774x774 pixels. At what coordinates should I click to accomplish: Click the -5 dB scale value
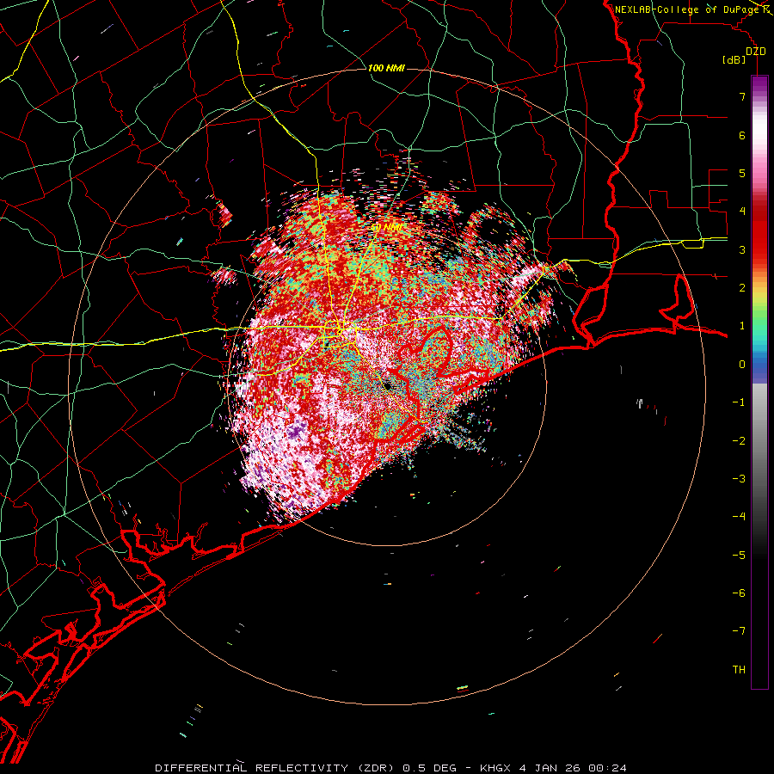pyautogui.click(x=739, y=556)
